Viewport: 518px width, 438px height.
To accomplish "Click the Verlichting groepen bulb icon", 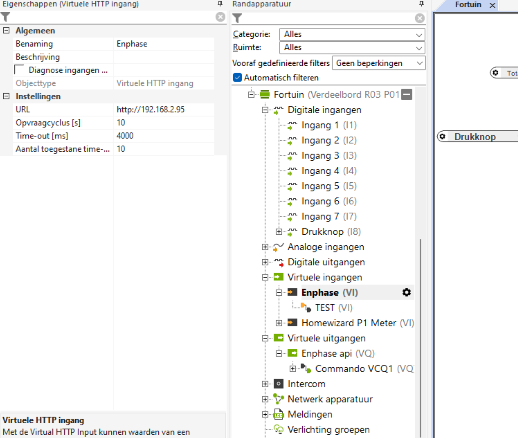I will coord(278,429).
